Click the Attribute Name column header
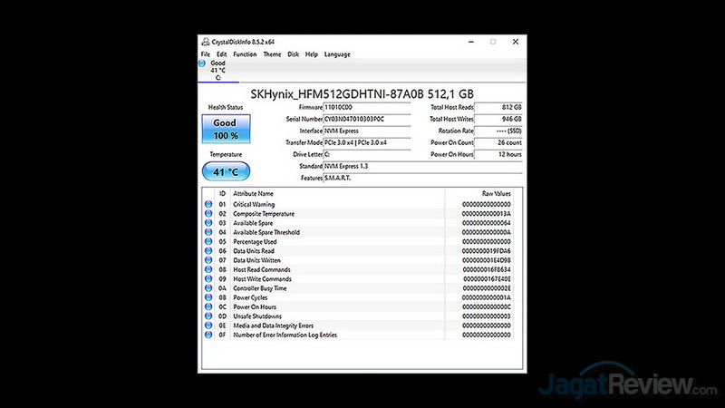This screenshot has height=408, width=725. pyautogui.click(x=254, y=193)
